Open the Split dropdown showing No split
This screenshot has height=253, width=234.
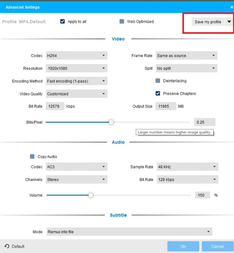pos(187,68)
